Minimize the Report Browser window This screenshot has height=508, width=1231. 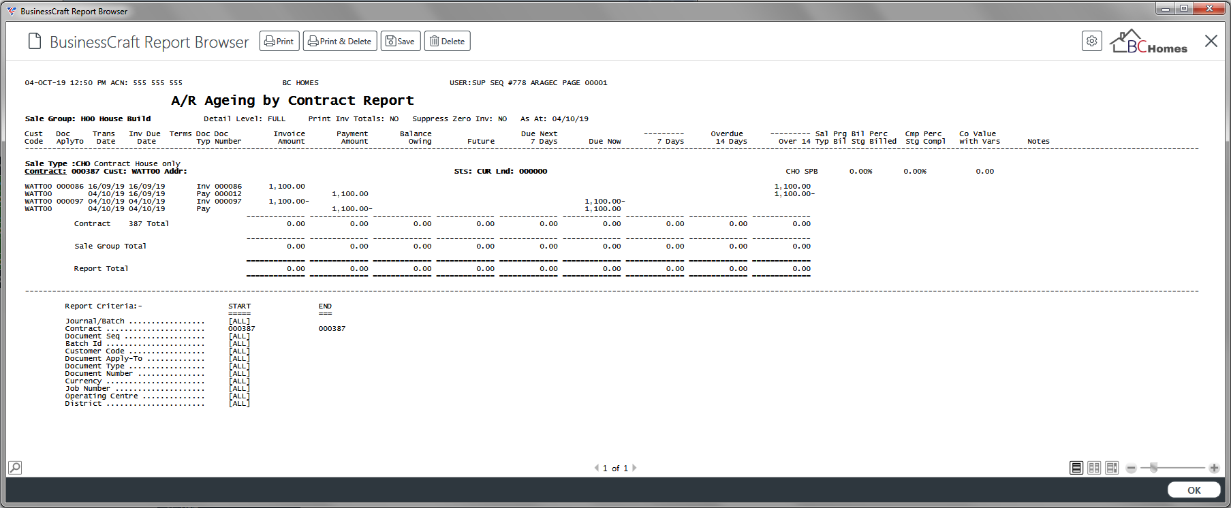[x=1166, y=8]
